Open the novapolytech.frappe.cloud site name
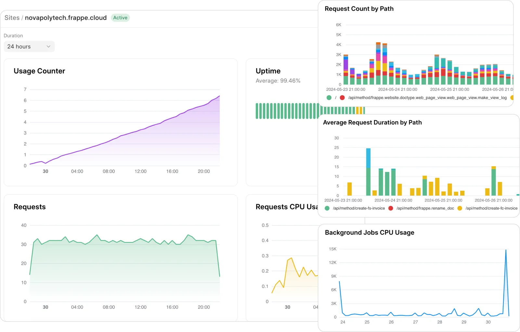The height and width of the screenshot is (332, 520). click(66, 18)
